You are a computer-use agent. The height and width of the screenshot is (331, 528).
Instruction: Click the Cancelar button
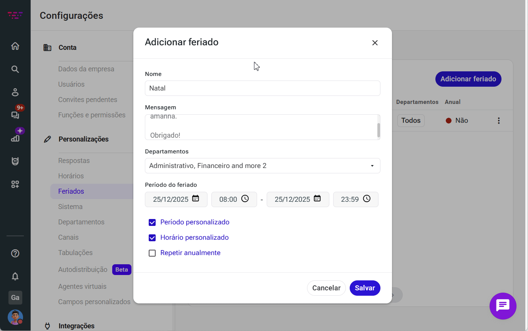pos(326,288)
